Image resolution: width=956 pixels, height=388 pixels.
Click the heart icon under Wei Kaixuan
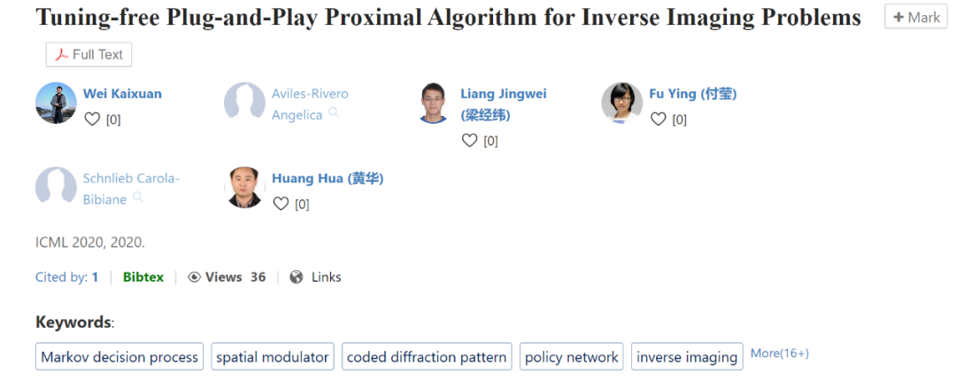[x=92, y=119]
